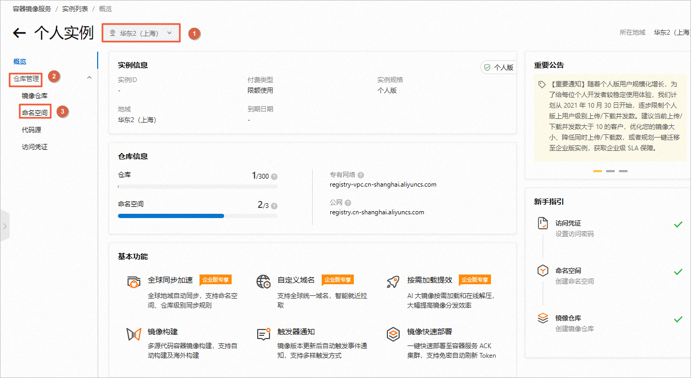Expand the collapsed left panel handle
This screenshot has width=691, height=378.
pyautogui.click(x=5, y=226)
